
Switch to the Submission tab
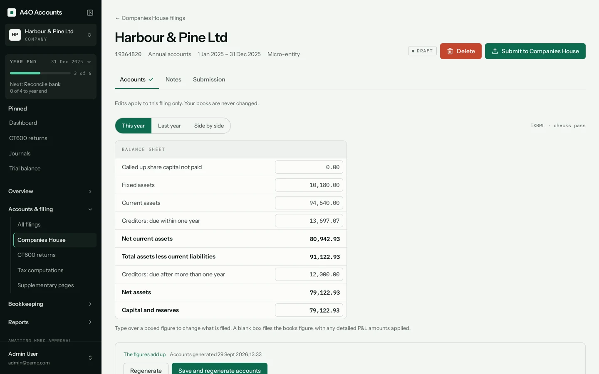click(x=209, y=79)
